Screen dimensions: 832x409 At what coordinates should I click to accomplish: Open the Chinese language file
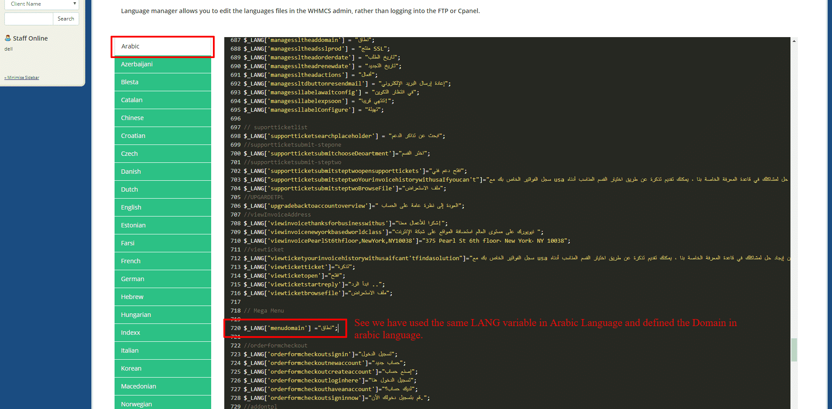[x=163, y=118]
